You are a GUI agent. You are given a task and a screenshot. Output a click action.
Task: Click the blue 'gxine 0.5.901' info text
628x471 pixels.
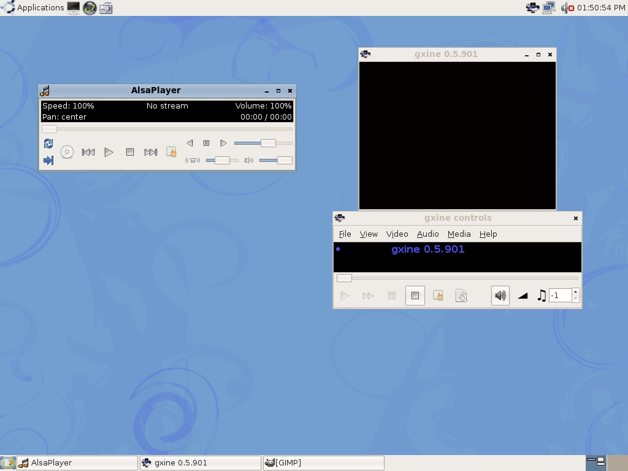[x=427, y=249]
